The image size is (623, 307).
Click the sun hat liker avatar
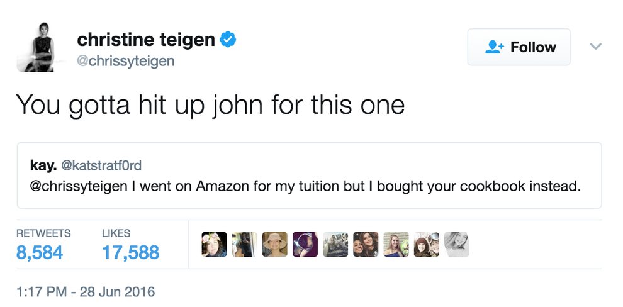coord(275,245)
